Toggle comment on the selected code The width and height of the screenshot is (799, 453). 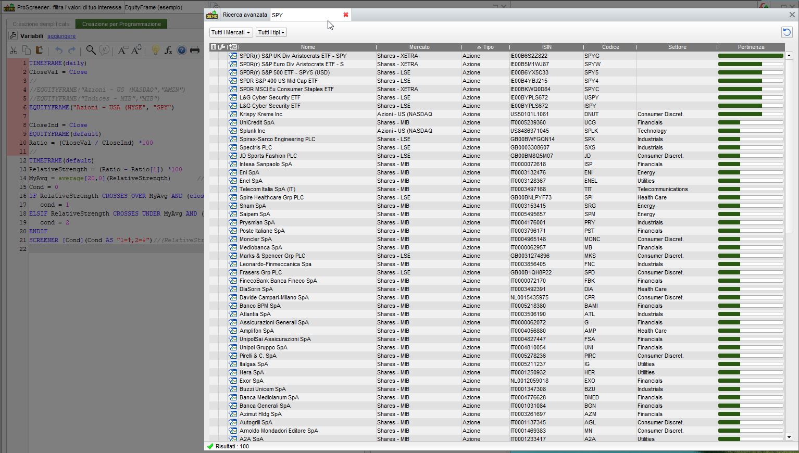coord(104,50)
